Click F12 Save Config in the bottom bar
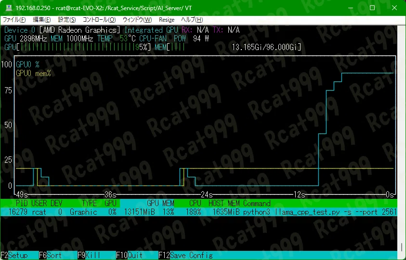406x260 pixels. pyautogui.click(x=185, y=255)
